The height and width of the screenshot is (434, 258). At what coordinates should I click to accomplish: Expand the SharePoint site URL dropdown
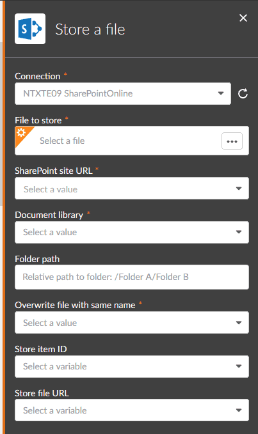[x=132, y=189]
